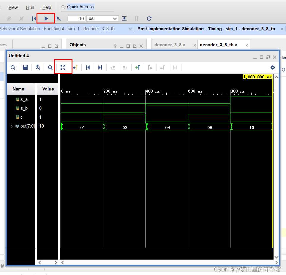Viewport: 286px width, 275px height.
Task: Click the Next marker icon
Action: click(162, 68)
